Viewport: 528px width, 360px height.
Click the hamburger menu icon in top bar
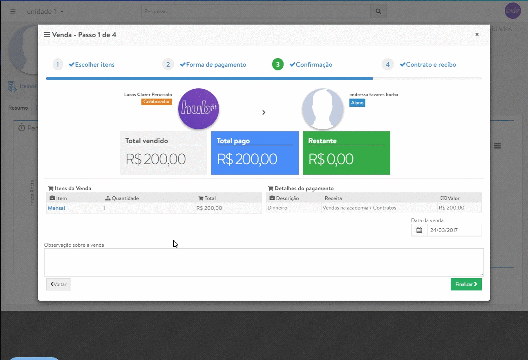(13, 11)
